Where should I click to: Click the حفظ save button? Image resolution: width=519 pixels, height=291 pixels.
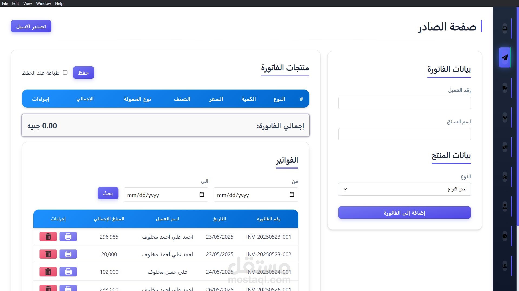coord(84,73)
